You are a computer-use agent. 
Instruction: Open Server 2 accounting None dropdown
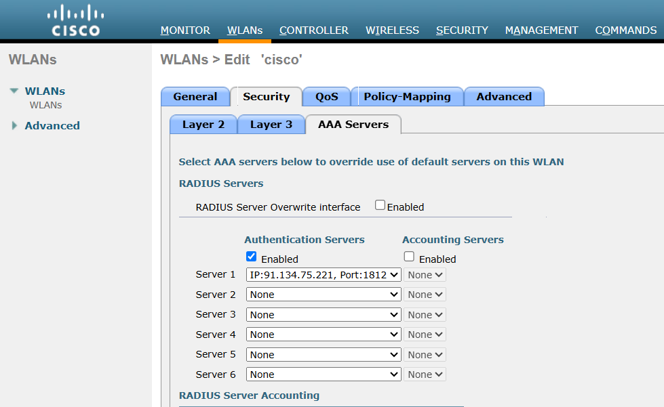(x=425, y=295)
